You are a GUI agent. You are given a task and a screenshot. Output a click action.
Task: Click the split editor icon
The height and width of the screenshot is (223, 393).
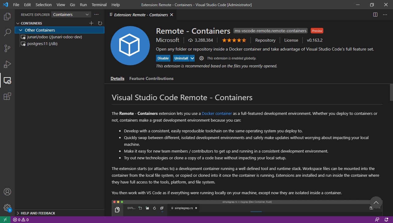click(375, 14)
